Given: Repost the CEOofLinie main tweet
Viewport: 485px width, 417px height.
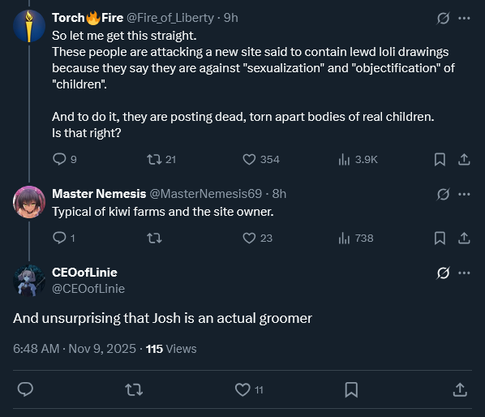Looking at the screenshot, I should coord(134,389).
